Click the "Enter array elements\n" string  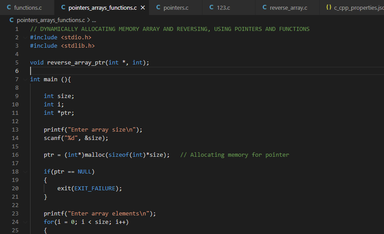click(x=109, y=214)
